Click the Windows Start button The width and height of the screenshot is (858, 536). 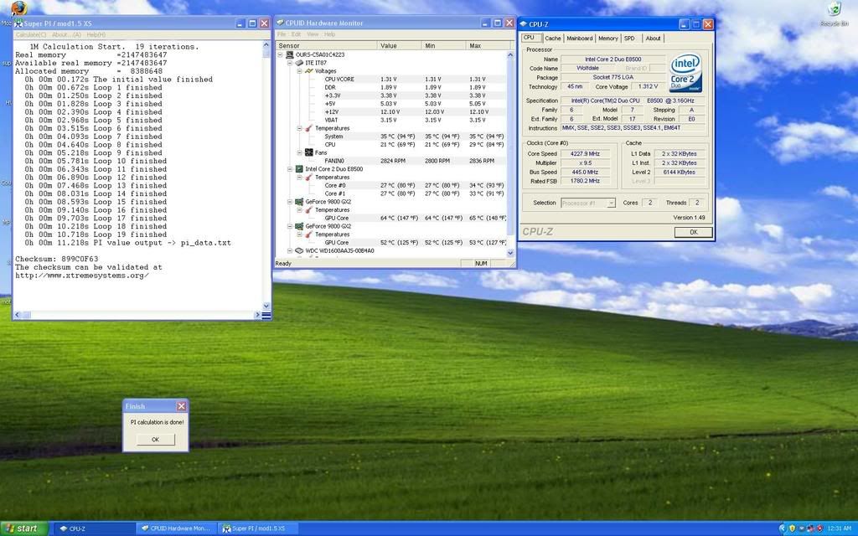[x=23, y=528]
